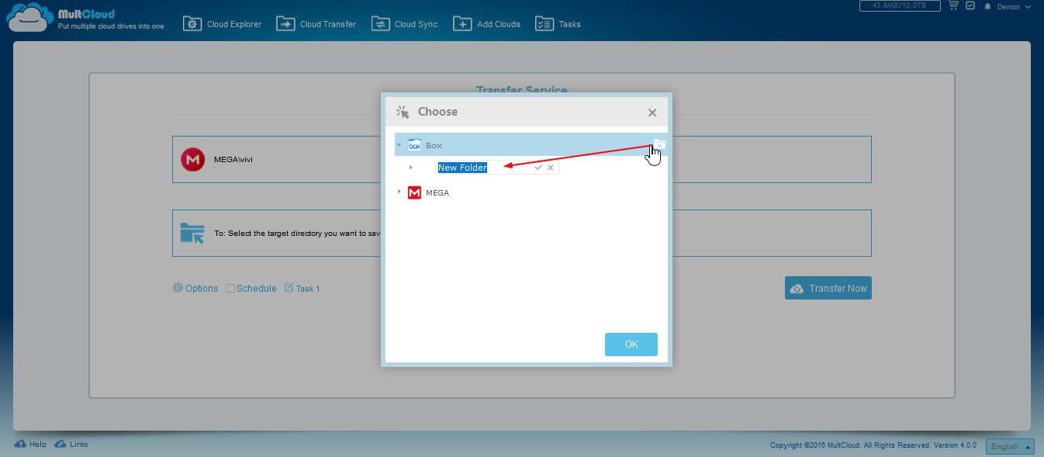Enable the Schedule checkbox

(x=230, y=289)
